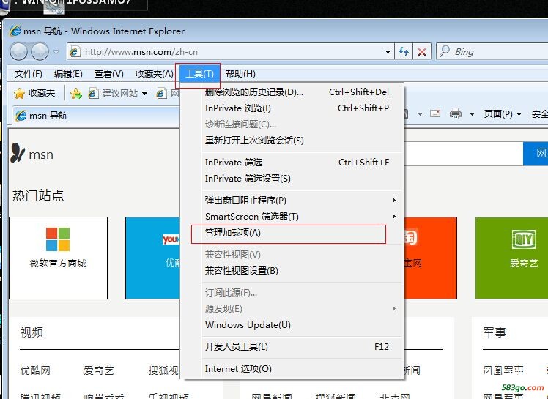Viewport: 548px width, 399px height.
Task: Open the 帮助(H) menu
Action: pos(240,74)
